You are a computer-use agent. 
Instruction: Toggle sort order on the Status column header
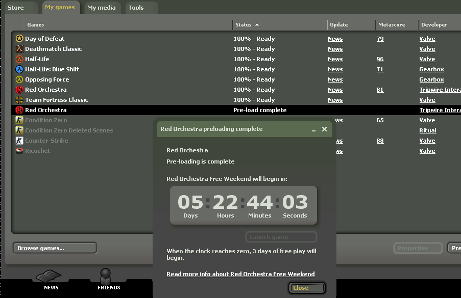point(280,25)
